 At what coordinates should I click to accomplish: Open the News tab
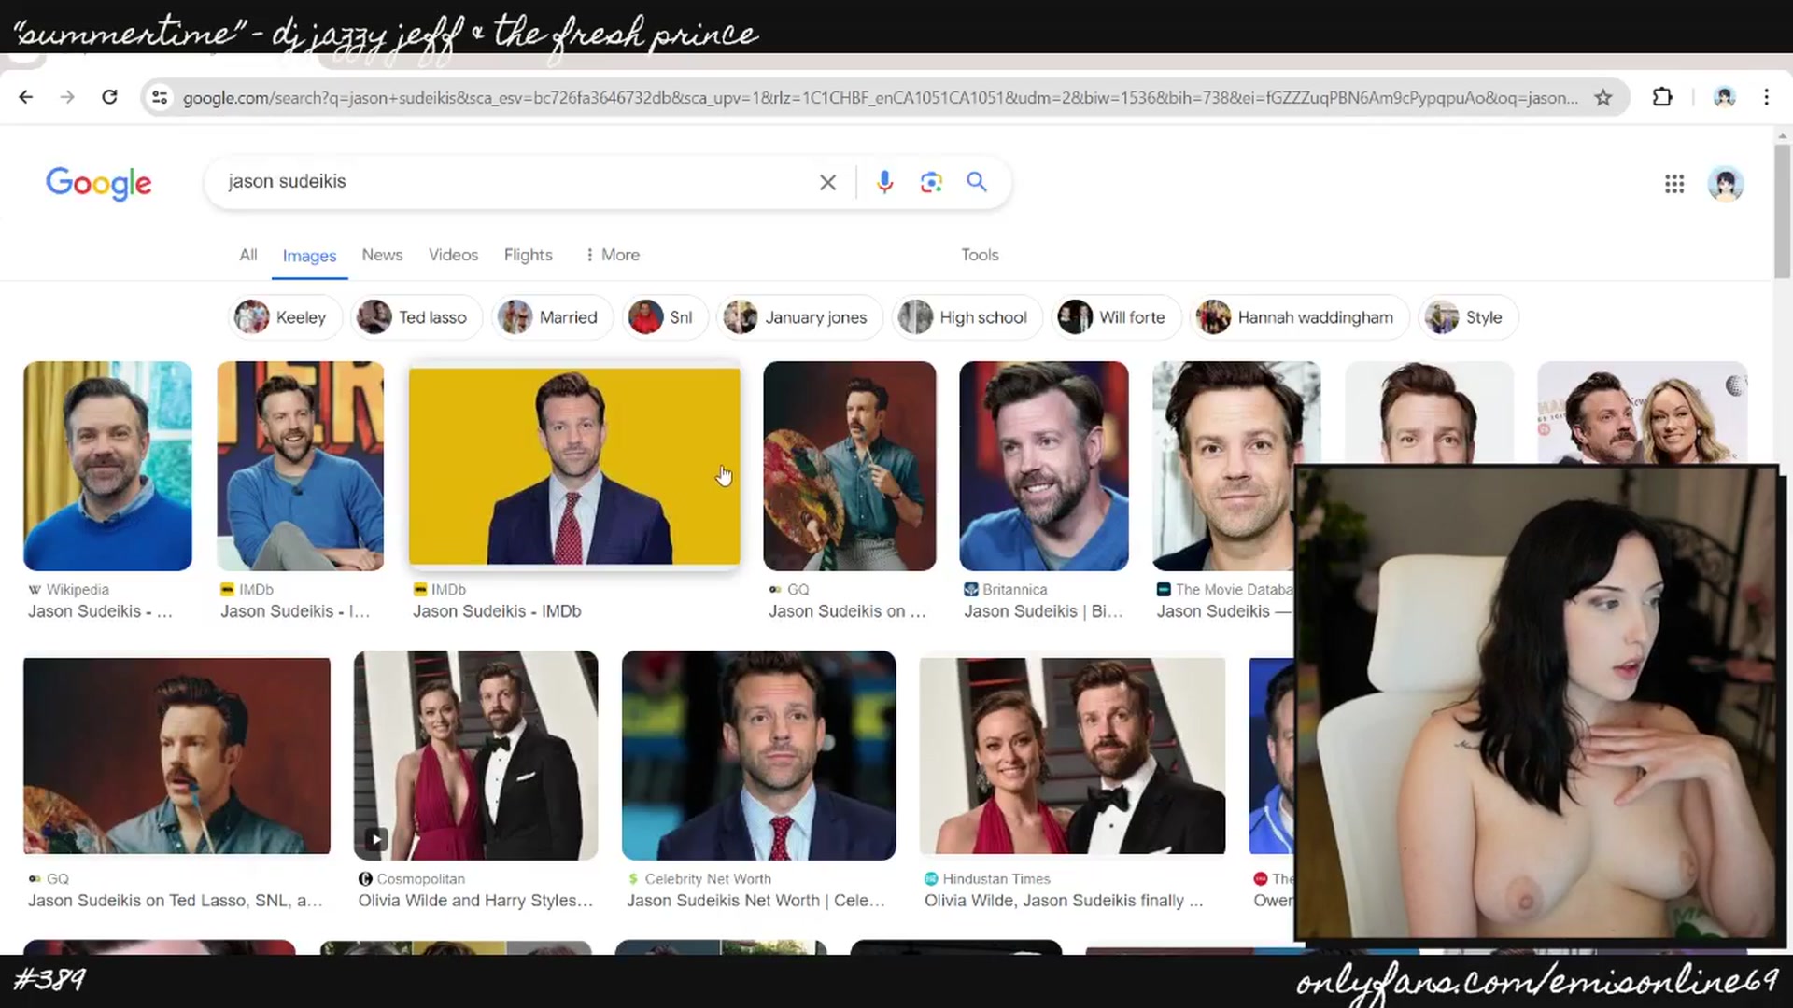382,255
